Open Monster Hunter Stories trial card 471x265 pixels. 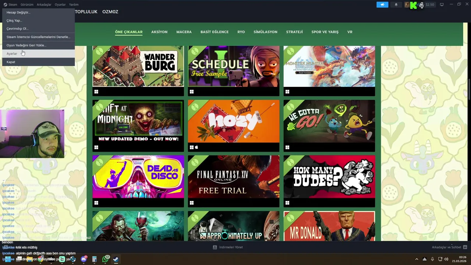point(329,71)
